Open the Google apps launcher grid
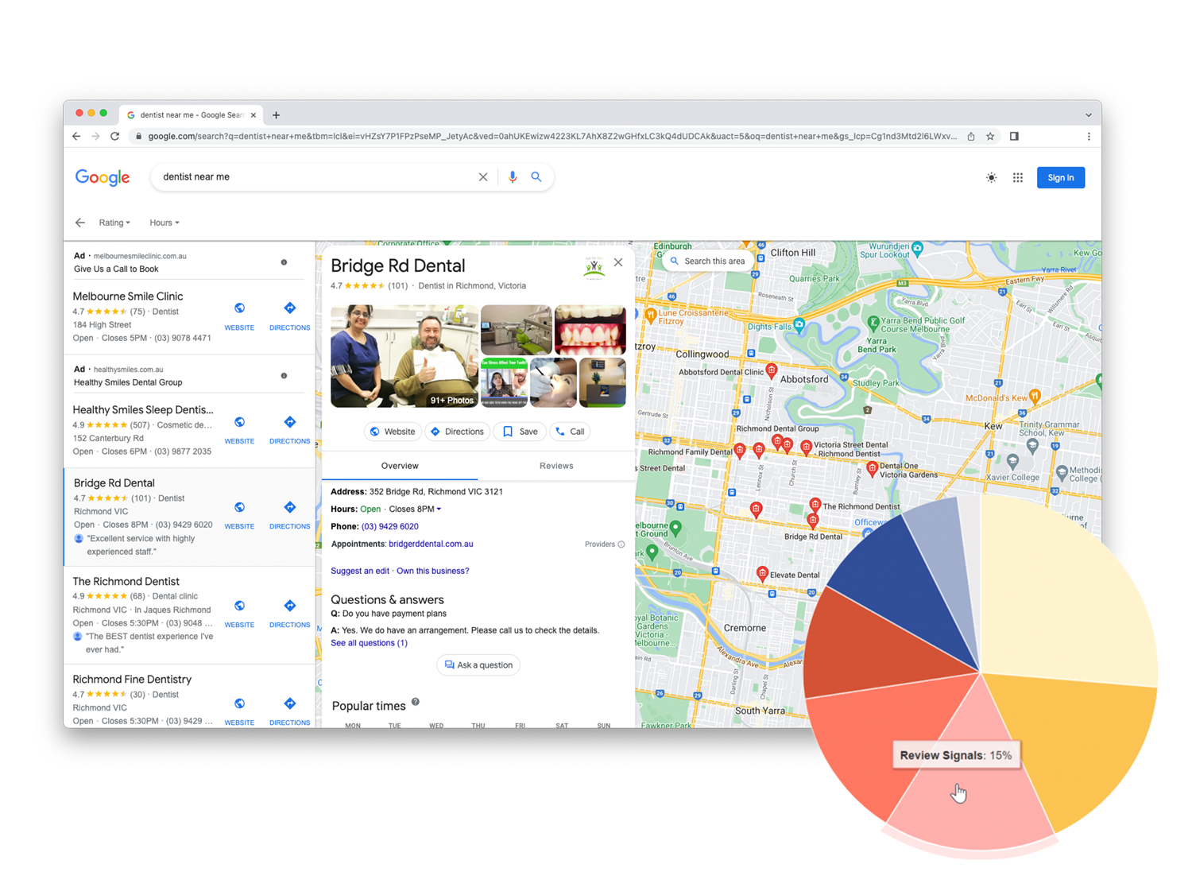This screenshot has width=1192, height=895. click(1017, 177)
